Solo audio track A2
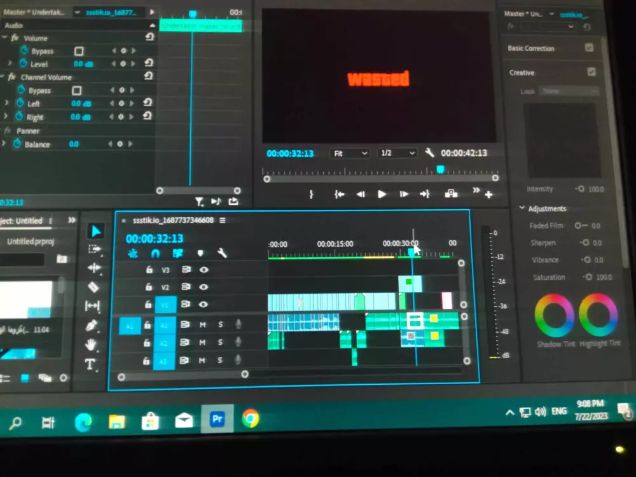636x477 pixels. click(x=220, y=342)
